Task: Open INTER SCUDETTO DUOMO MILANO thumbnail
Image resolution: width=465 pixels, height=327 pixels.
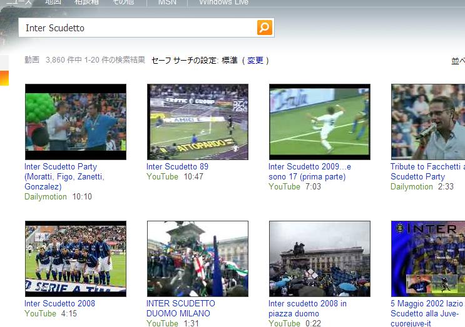Action: 198,259
